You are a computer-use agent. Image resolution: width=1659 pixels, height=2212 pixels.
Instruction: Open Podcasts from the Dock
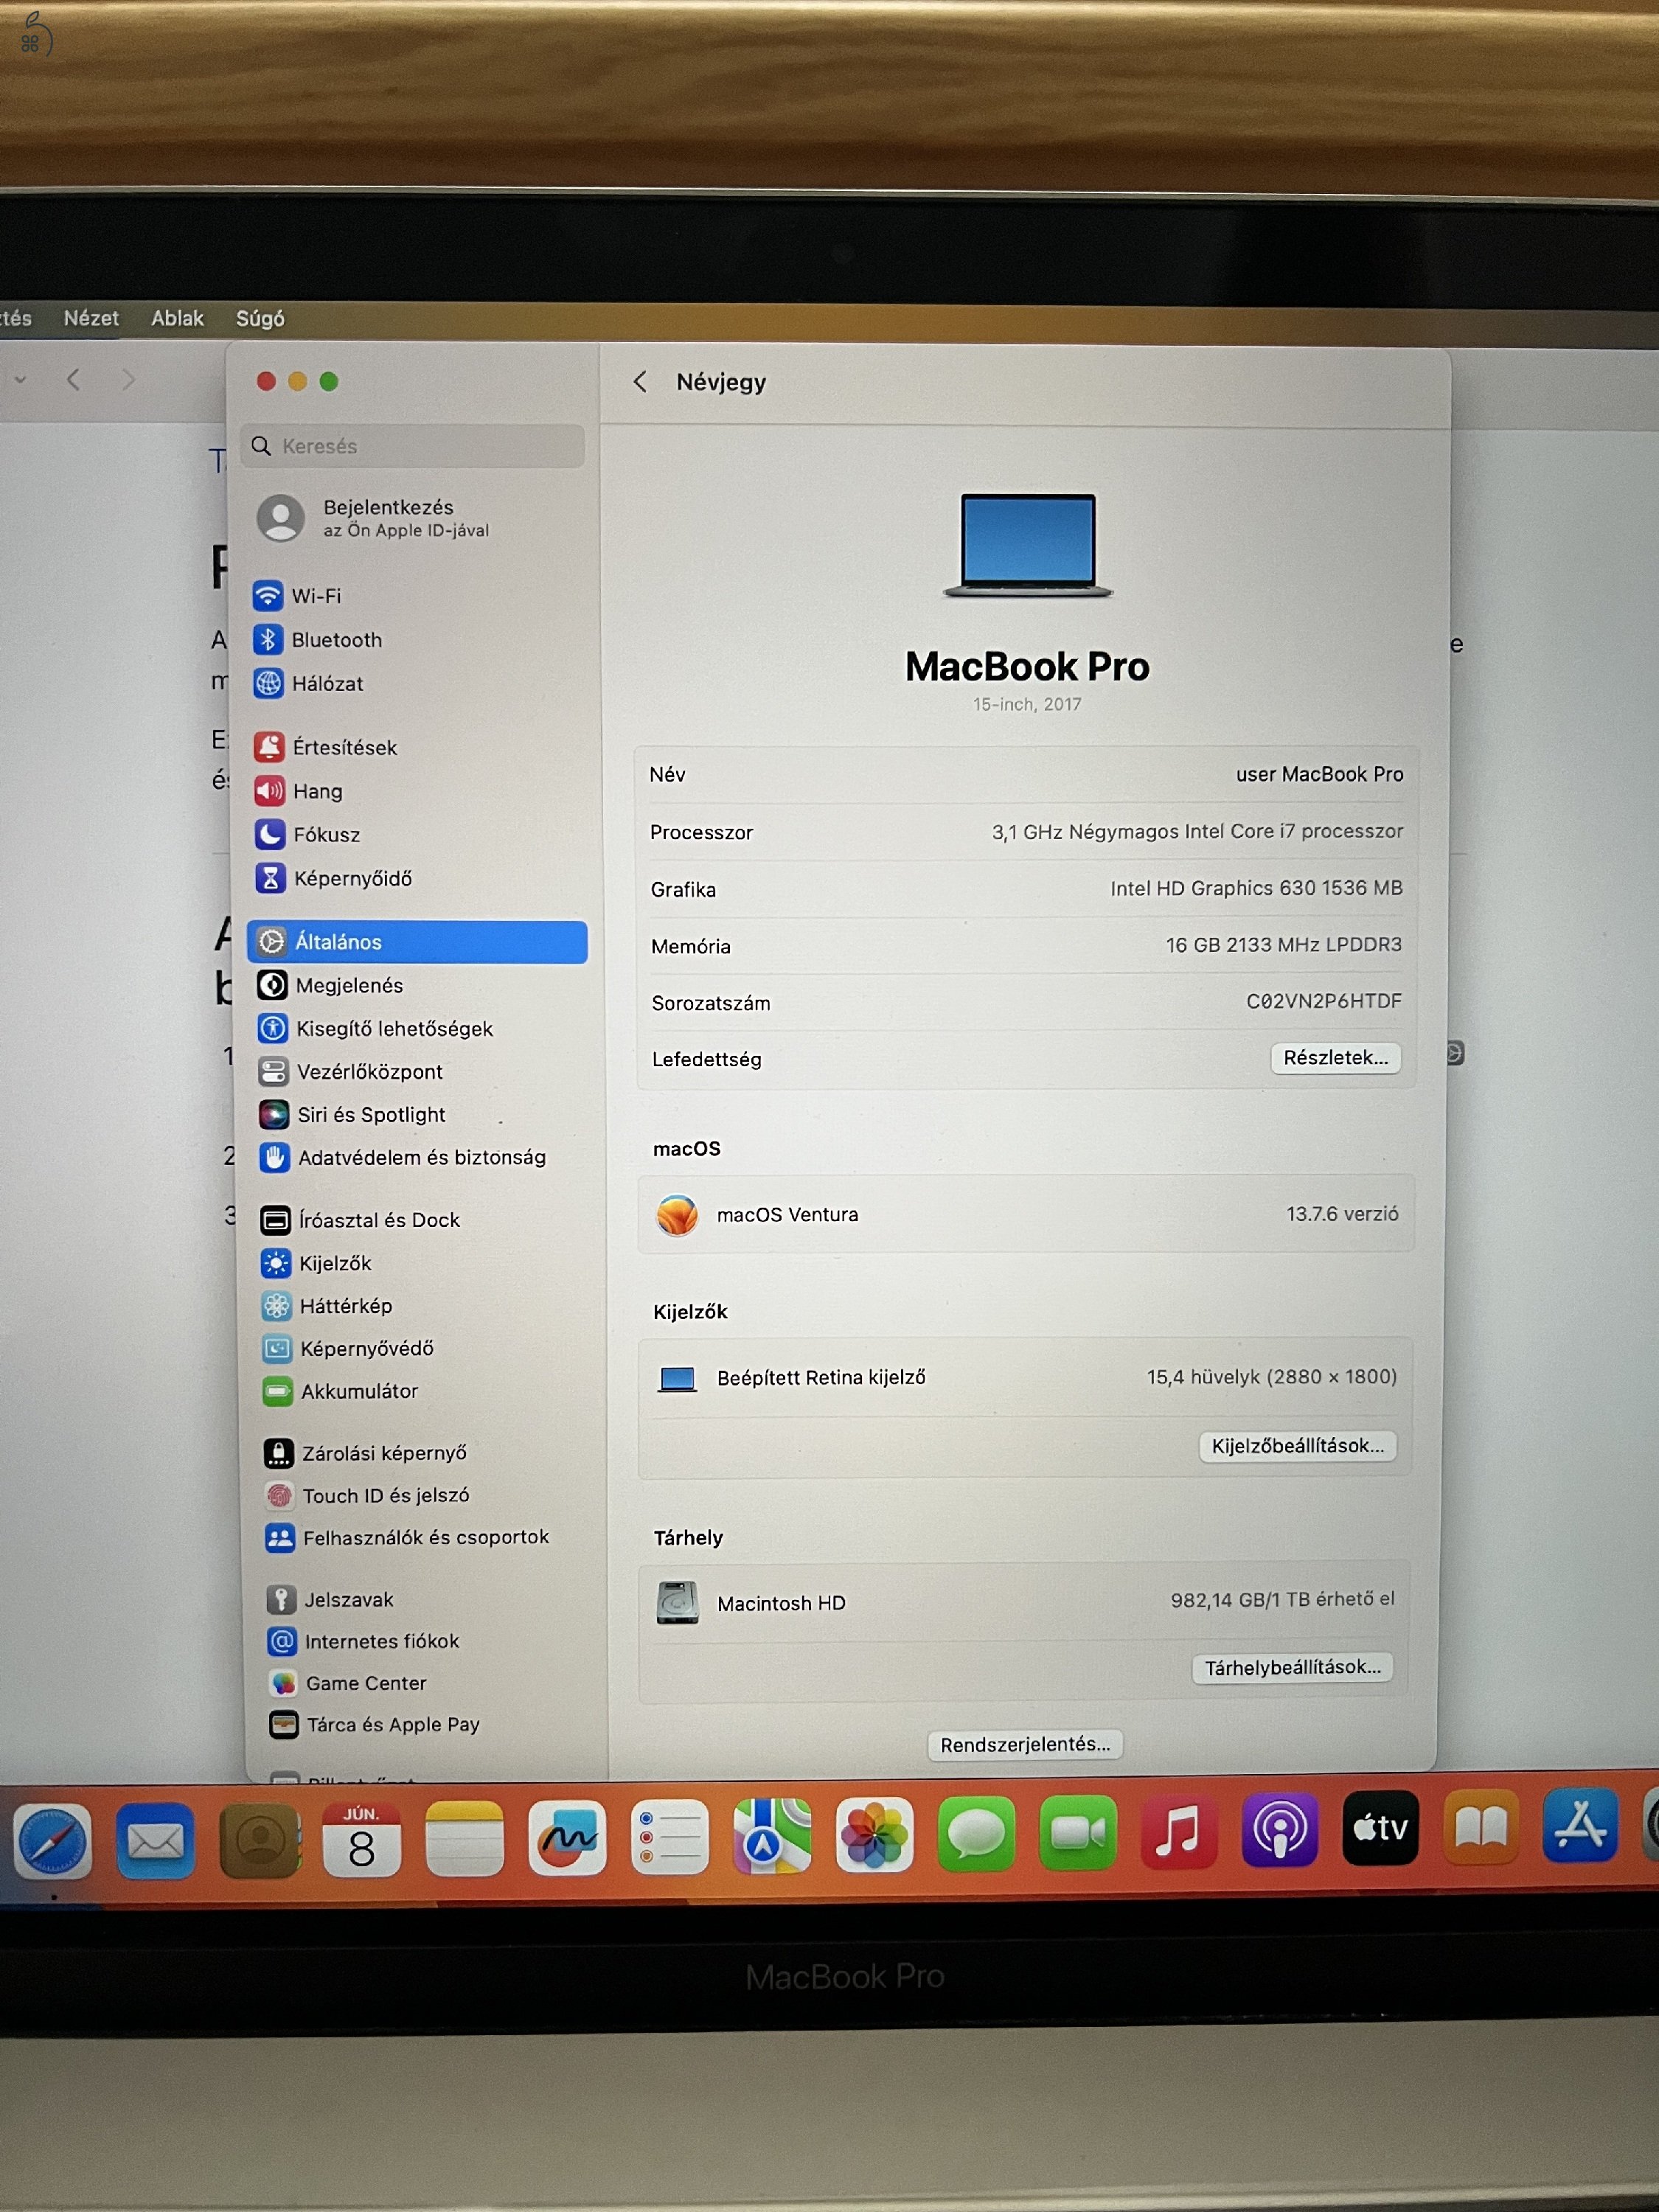[x=1280, y=1830]
